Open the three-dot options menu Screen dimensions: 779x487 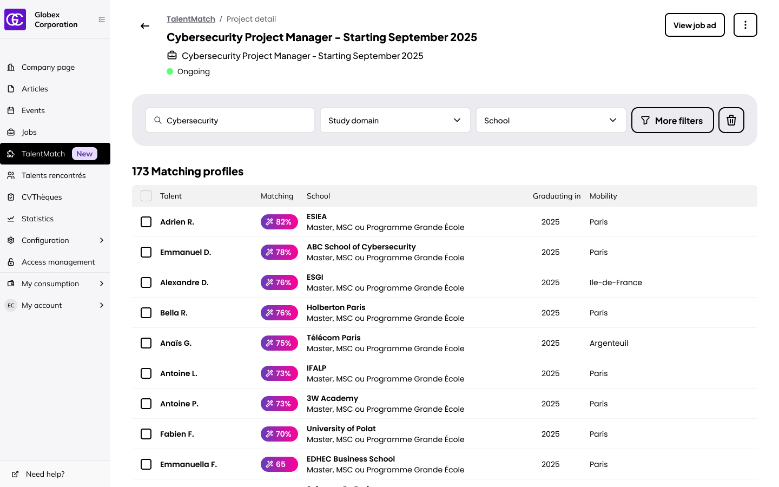pyautogui.click(x=745, y=25)
